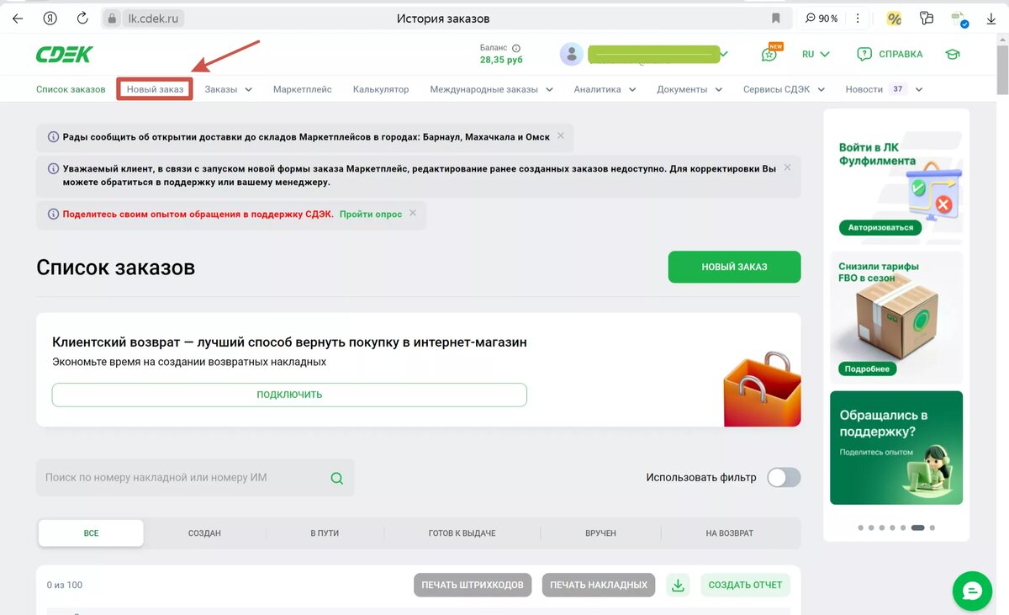Follow the Пройти опрос link
This screenshot has height=615, width=1009.
[x=371, y=214]
